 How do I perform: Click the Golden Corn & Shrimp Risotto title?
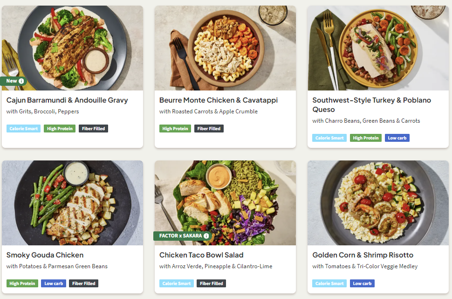click(x=363, y=255)
